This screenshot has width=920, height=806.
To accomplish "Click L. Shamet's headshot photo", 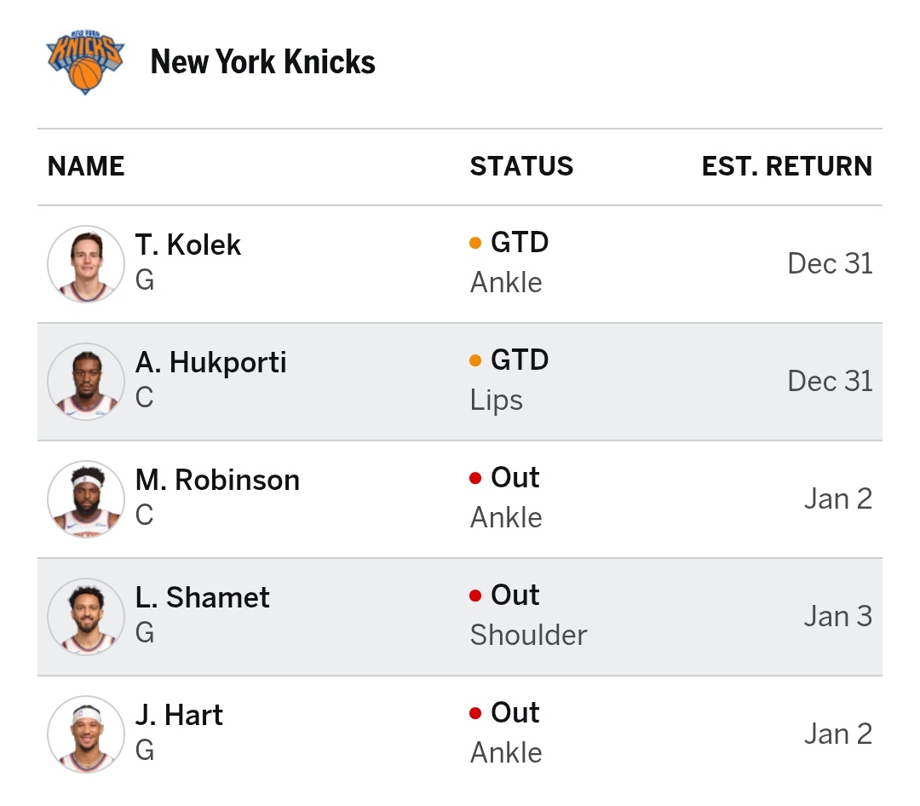I will coord(85,617).
